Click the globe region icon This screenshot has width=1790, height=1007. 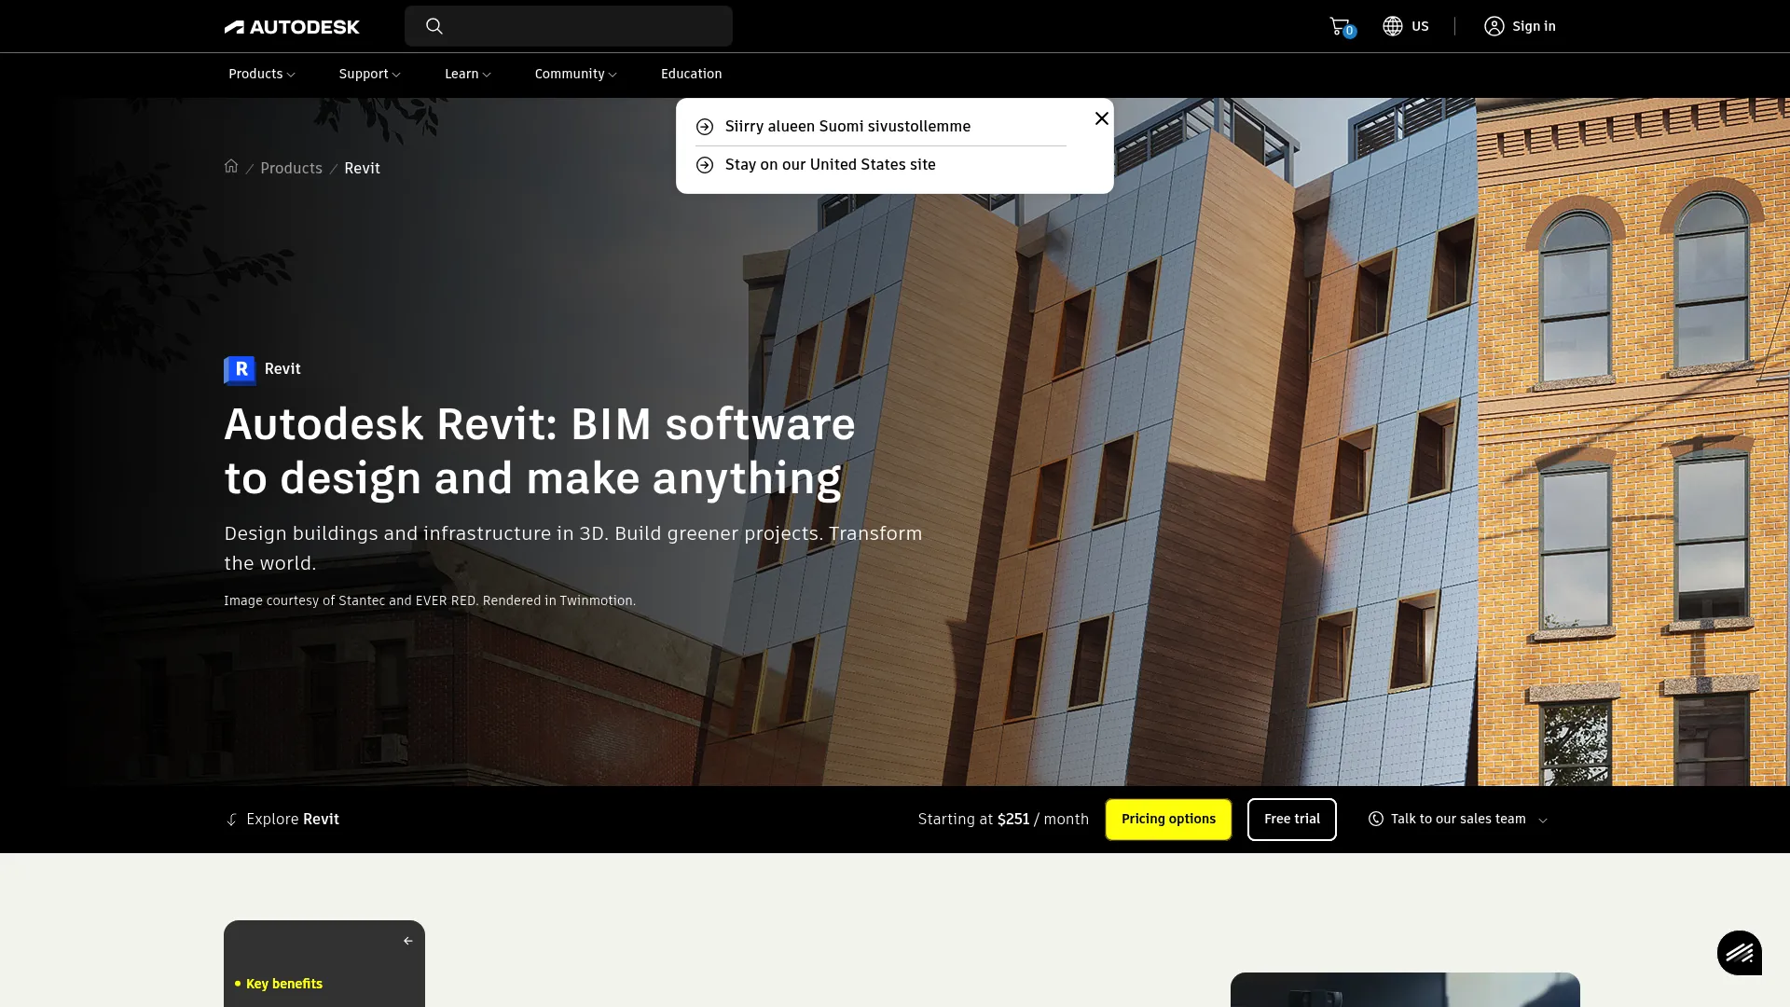[1393, 26]
